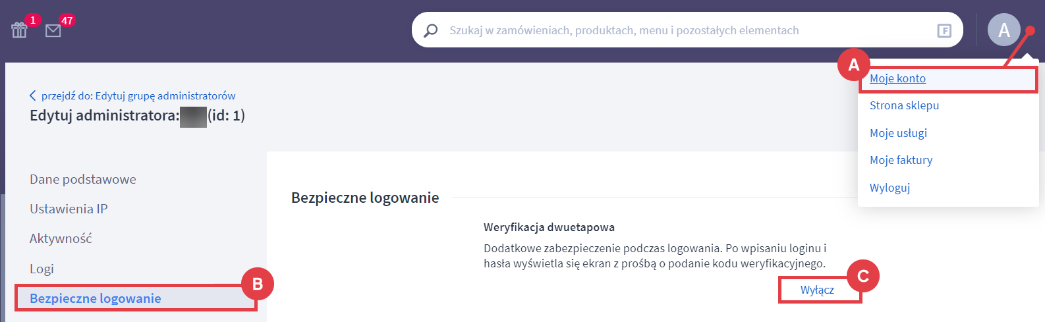Choose Moje usługi in account menu

[x=898, y=133]
